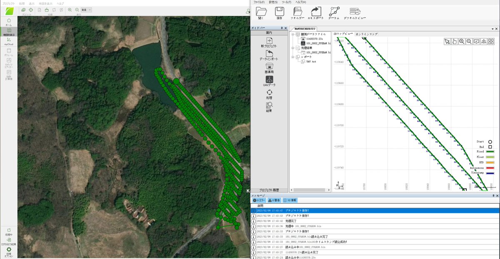Screen dimensions: 500x259
Task: Click the grid layout icon in 2D map toolbar
Action: point(491,42)
